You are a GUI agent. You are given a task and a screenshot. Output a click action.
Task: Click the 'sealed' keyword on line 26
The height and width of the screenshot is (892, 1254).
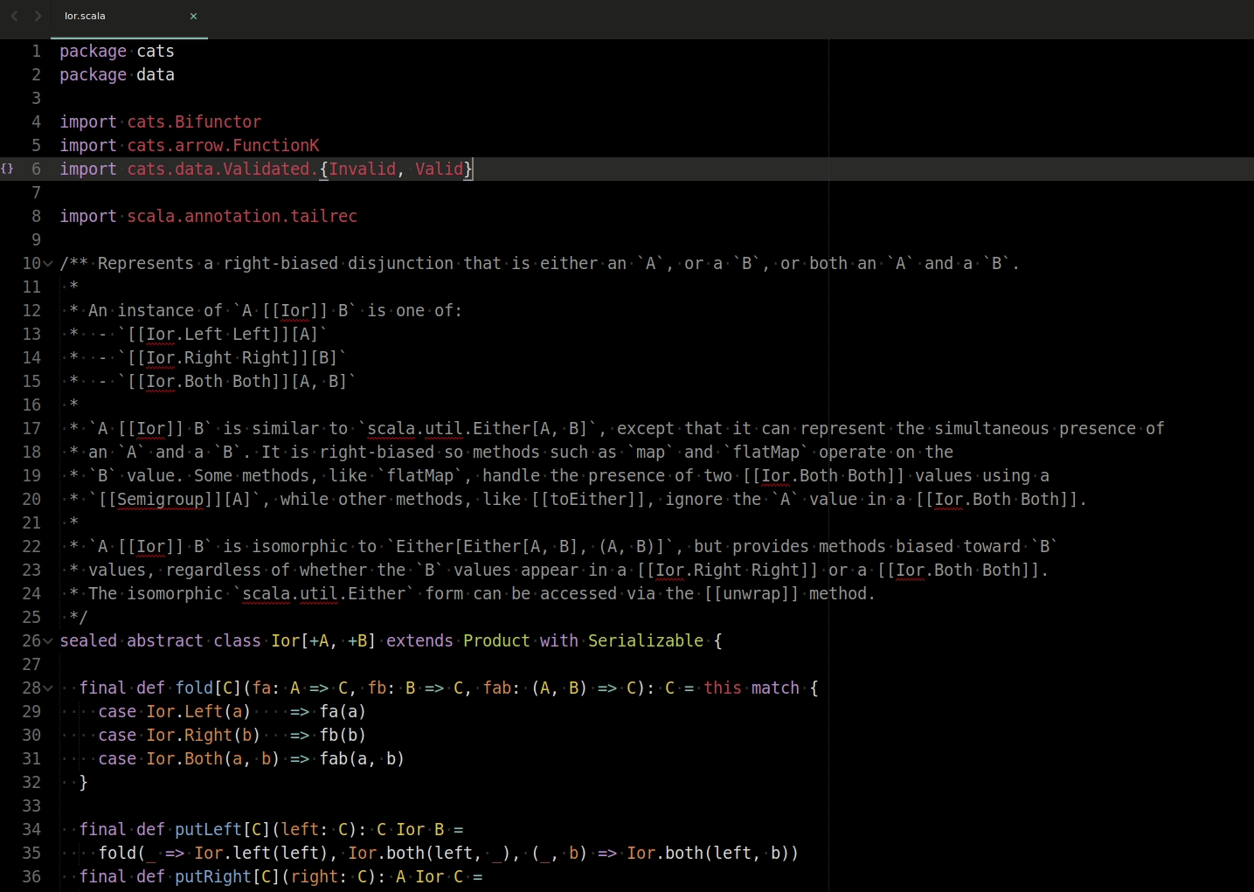click(88, 640)
